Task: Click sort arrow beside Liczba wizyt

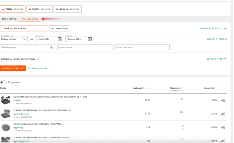Action: click(x=149, y=88)
